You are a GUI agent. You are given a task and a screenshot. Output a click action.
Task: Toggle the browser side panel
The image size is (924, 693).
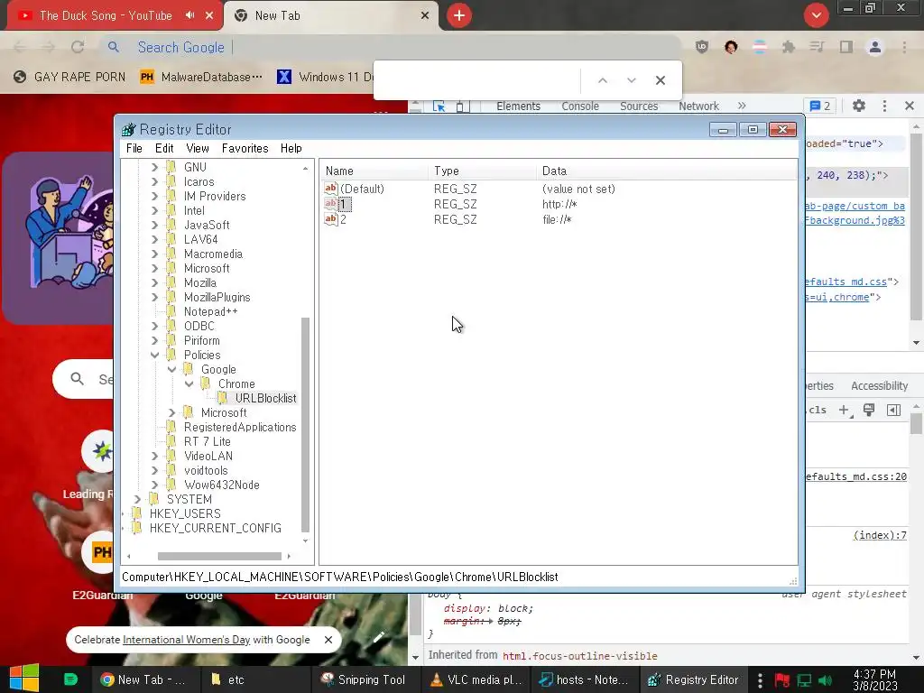846,47
